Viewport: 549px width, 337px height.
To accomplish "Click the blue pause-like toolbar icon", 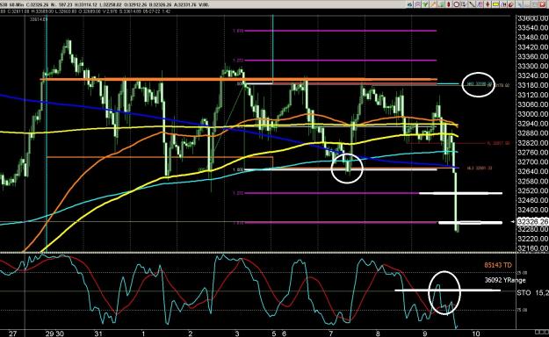I will [x=503, y=4].
